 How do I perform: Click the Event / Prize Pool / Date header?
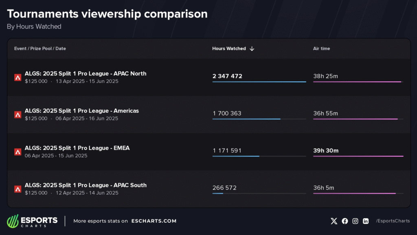(x=40, y=49)
